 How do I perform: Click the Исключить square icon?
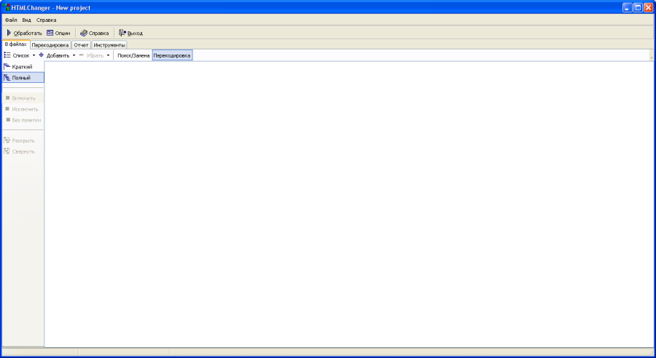[7, 109]
